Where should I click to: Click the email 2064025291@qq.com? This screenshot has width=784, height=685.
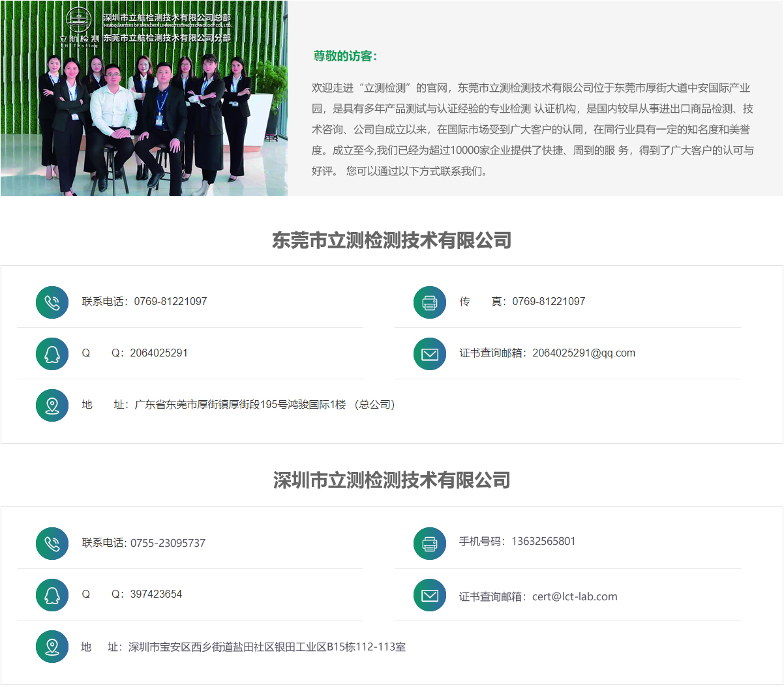point(584,353)
